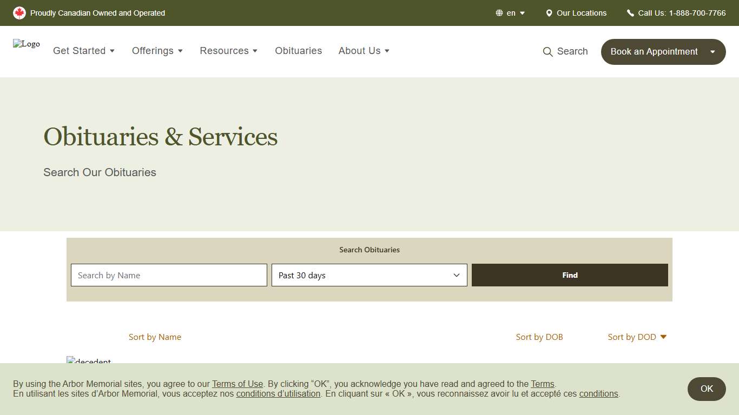Viewport: 739px width, 415px height.
Task: Go to the Obituaries menu item
Action: point(298,51)
